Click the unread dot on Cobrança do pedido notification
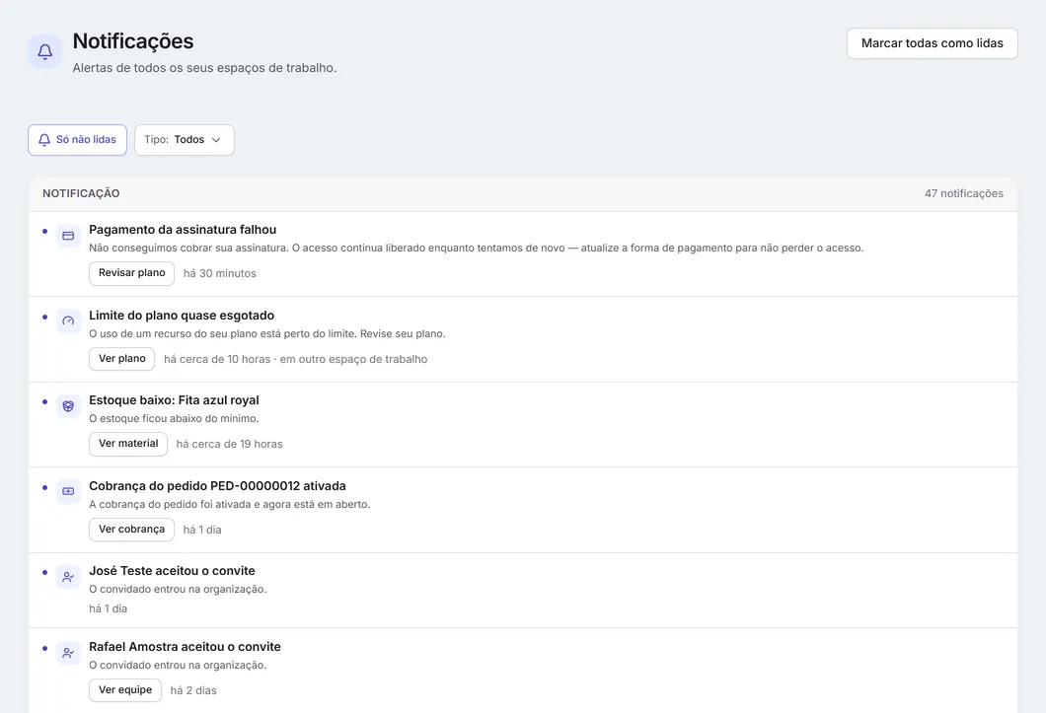The image size is (1046, 713). 44,487
